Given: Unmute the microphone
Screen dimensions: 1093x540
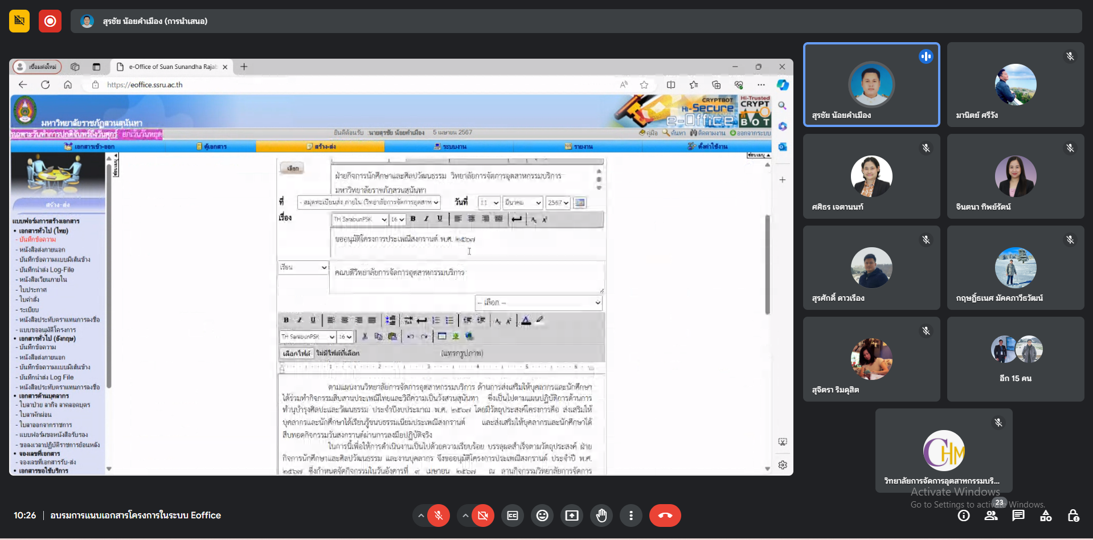Looking at the screenshot, I should (x=439, y=516).
